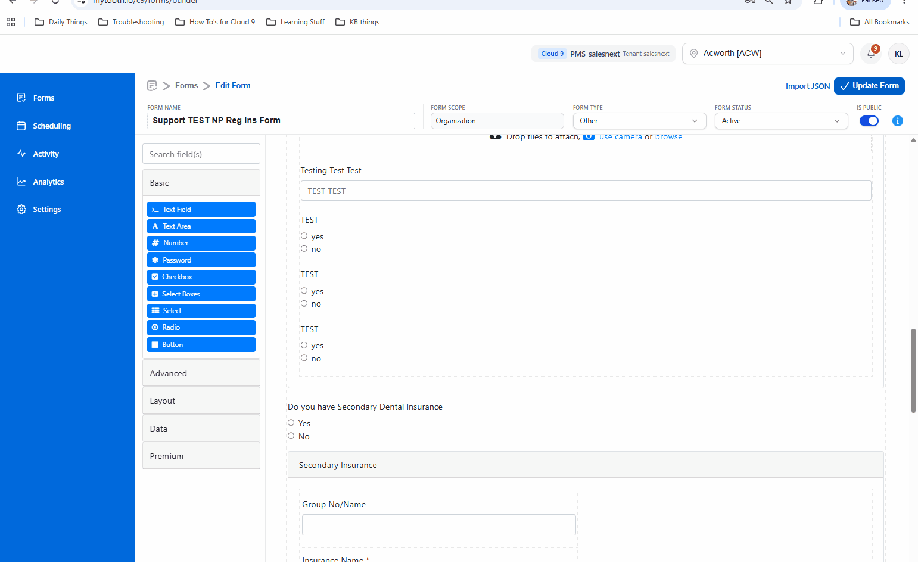918x562 pixels.
Task: Expand the Data components section
Action: 201,429
